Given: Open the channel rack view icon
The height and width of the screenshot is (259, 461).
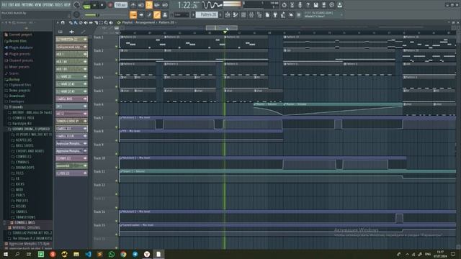Looking at the screenshot, I should [x=243, y=14].
